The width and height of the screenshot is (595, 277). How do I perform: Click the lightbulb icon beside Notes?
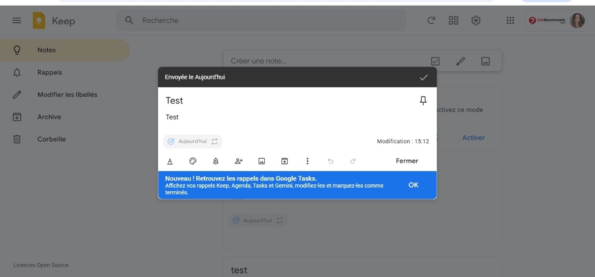(17, 50)
